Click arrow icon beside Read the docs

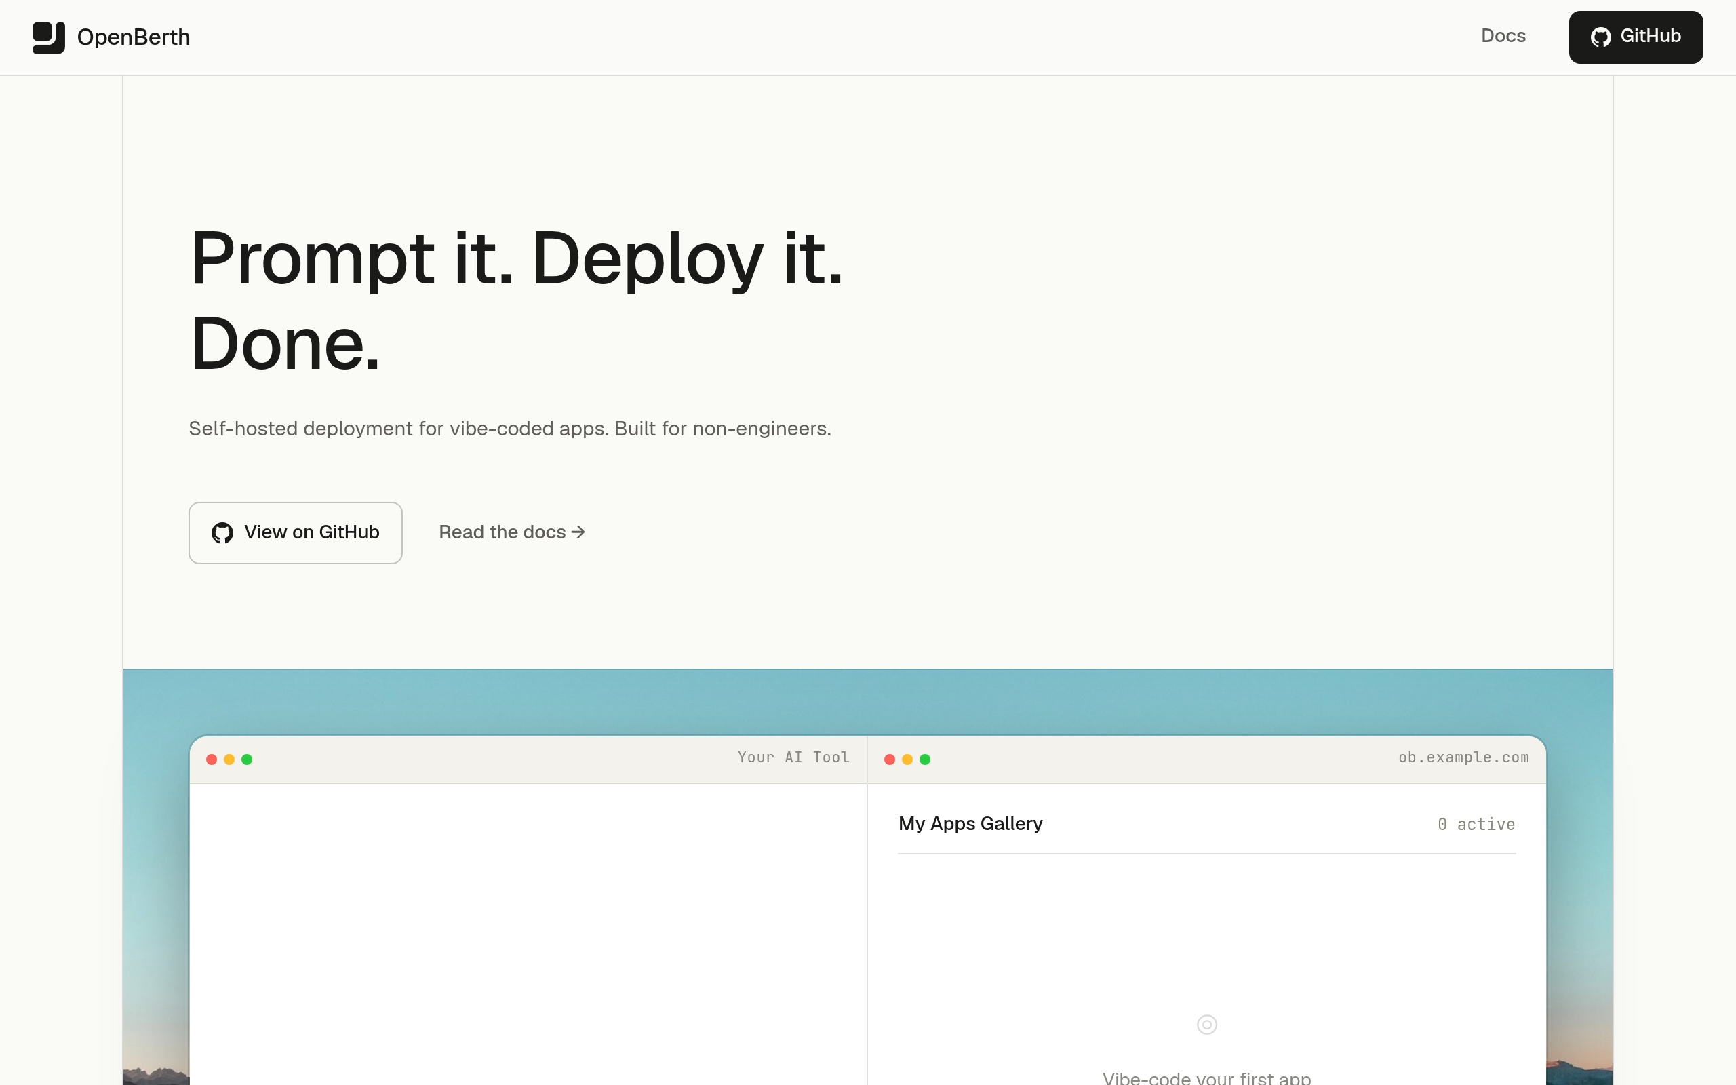click(x=578, y=532)
